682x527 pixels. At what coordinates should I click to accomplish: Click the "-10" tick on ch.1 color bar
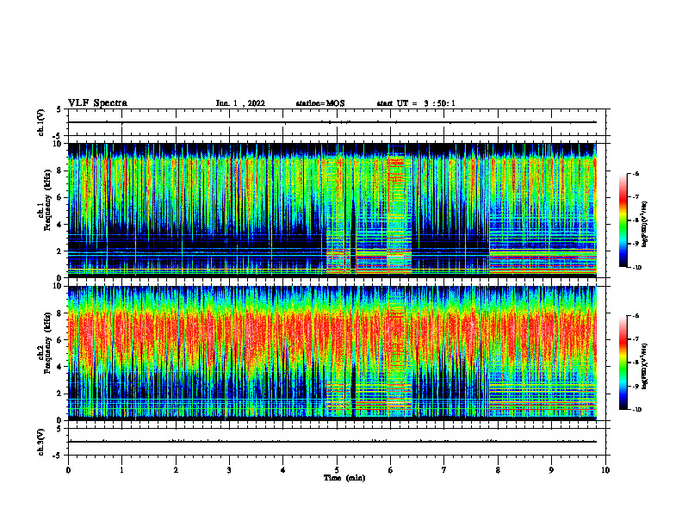tap(637, 268)
